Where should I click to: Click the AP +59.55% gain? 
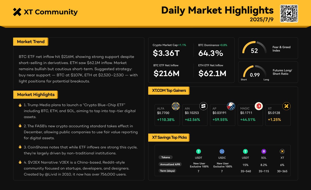click(220, 120)
